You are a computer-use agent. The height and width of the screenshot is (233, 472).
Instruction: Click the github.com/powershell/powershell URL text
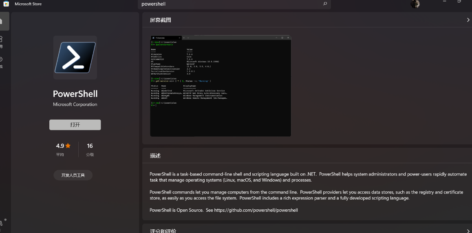pos(256,210)
